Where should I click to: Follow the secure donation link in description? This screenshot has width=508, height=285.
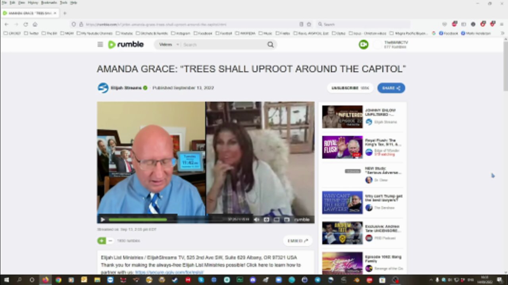click(x=169, y=272)
